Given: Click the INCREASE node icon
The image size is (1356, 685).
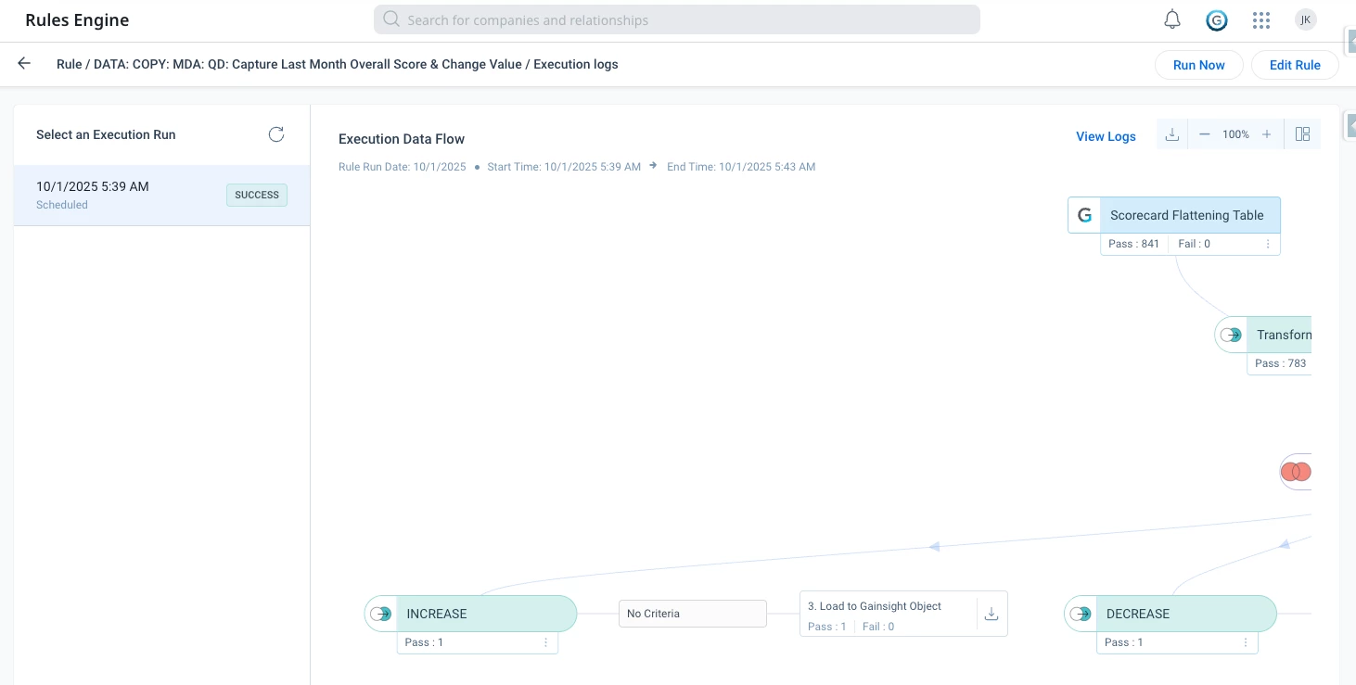Looking at the screenshot, I should [381, 614].
